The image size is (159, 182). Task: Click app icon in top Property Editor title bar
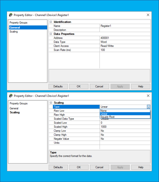point(10,15)
